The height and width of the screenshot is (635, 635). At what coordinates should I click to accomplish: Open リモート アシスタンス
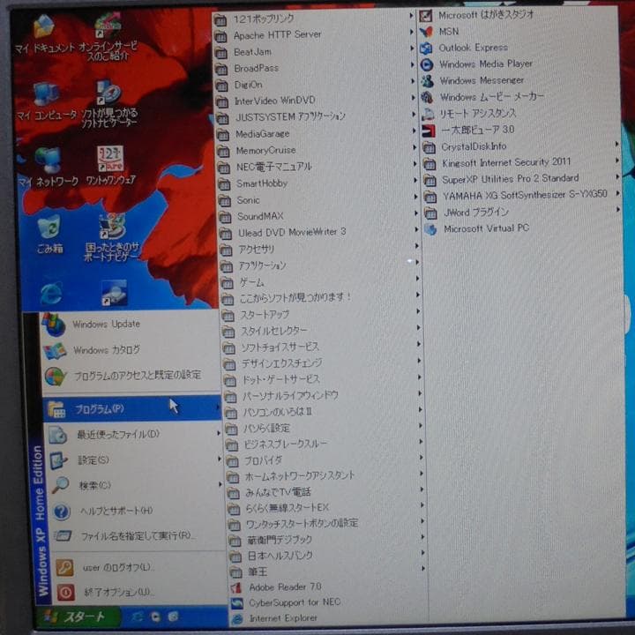(469, 114)
